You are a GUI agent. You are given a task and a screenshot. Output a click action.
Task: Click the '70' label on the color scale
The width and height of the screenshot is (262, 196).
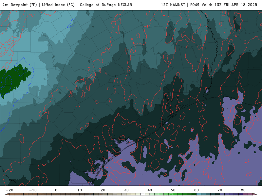point(220,190)
